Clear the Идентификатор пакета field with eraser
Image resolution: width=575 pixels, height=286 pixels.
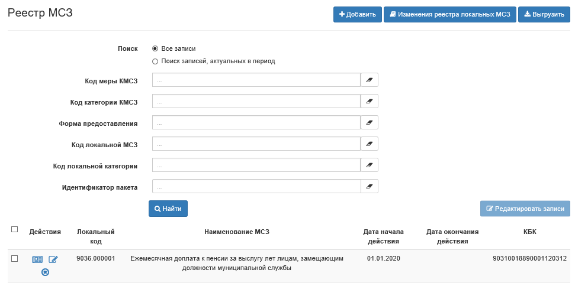point(370,187)
